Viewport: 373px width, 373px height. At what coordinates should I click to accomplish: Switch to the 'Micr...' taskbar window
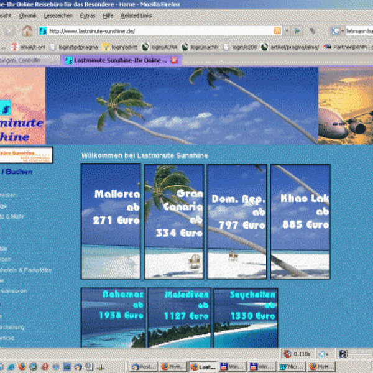(x=292, y=367)
